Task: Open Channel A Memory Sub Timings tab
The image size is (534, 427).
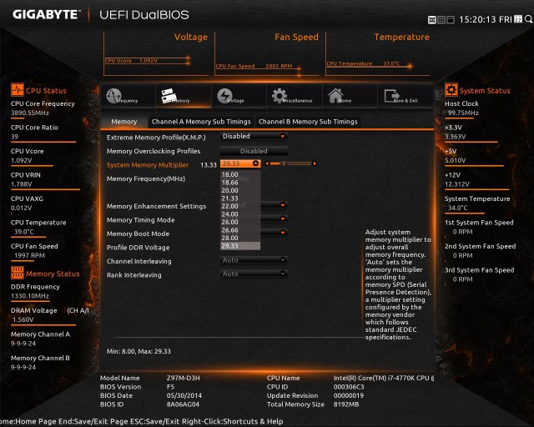Action: pyautogui.click(x=201, y=122)
